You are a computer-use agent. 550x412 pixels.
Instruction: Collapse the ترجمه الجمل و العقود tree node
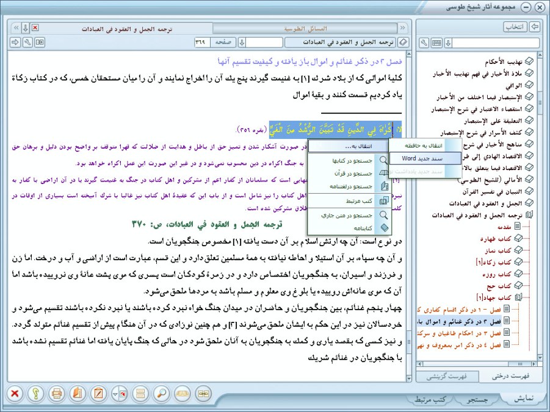click(x=529, y=215)
